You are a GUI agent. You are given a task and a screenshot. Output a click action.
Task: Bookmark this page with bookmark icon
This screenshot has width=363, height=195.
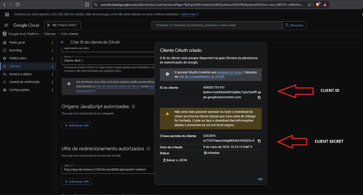tap(87, 5)
